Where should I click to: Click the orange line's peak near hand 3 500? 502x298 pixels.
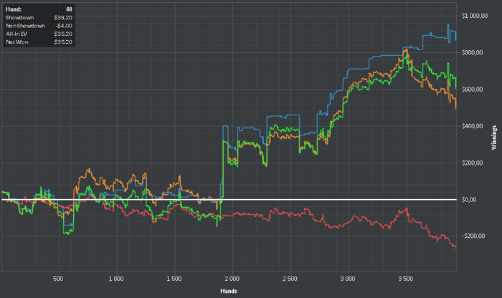point(407,49)
